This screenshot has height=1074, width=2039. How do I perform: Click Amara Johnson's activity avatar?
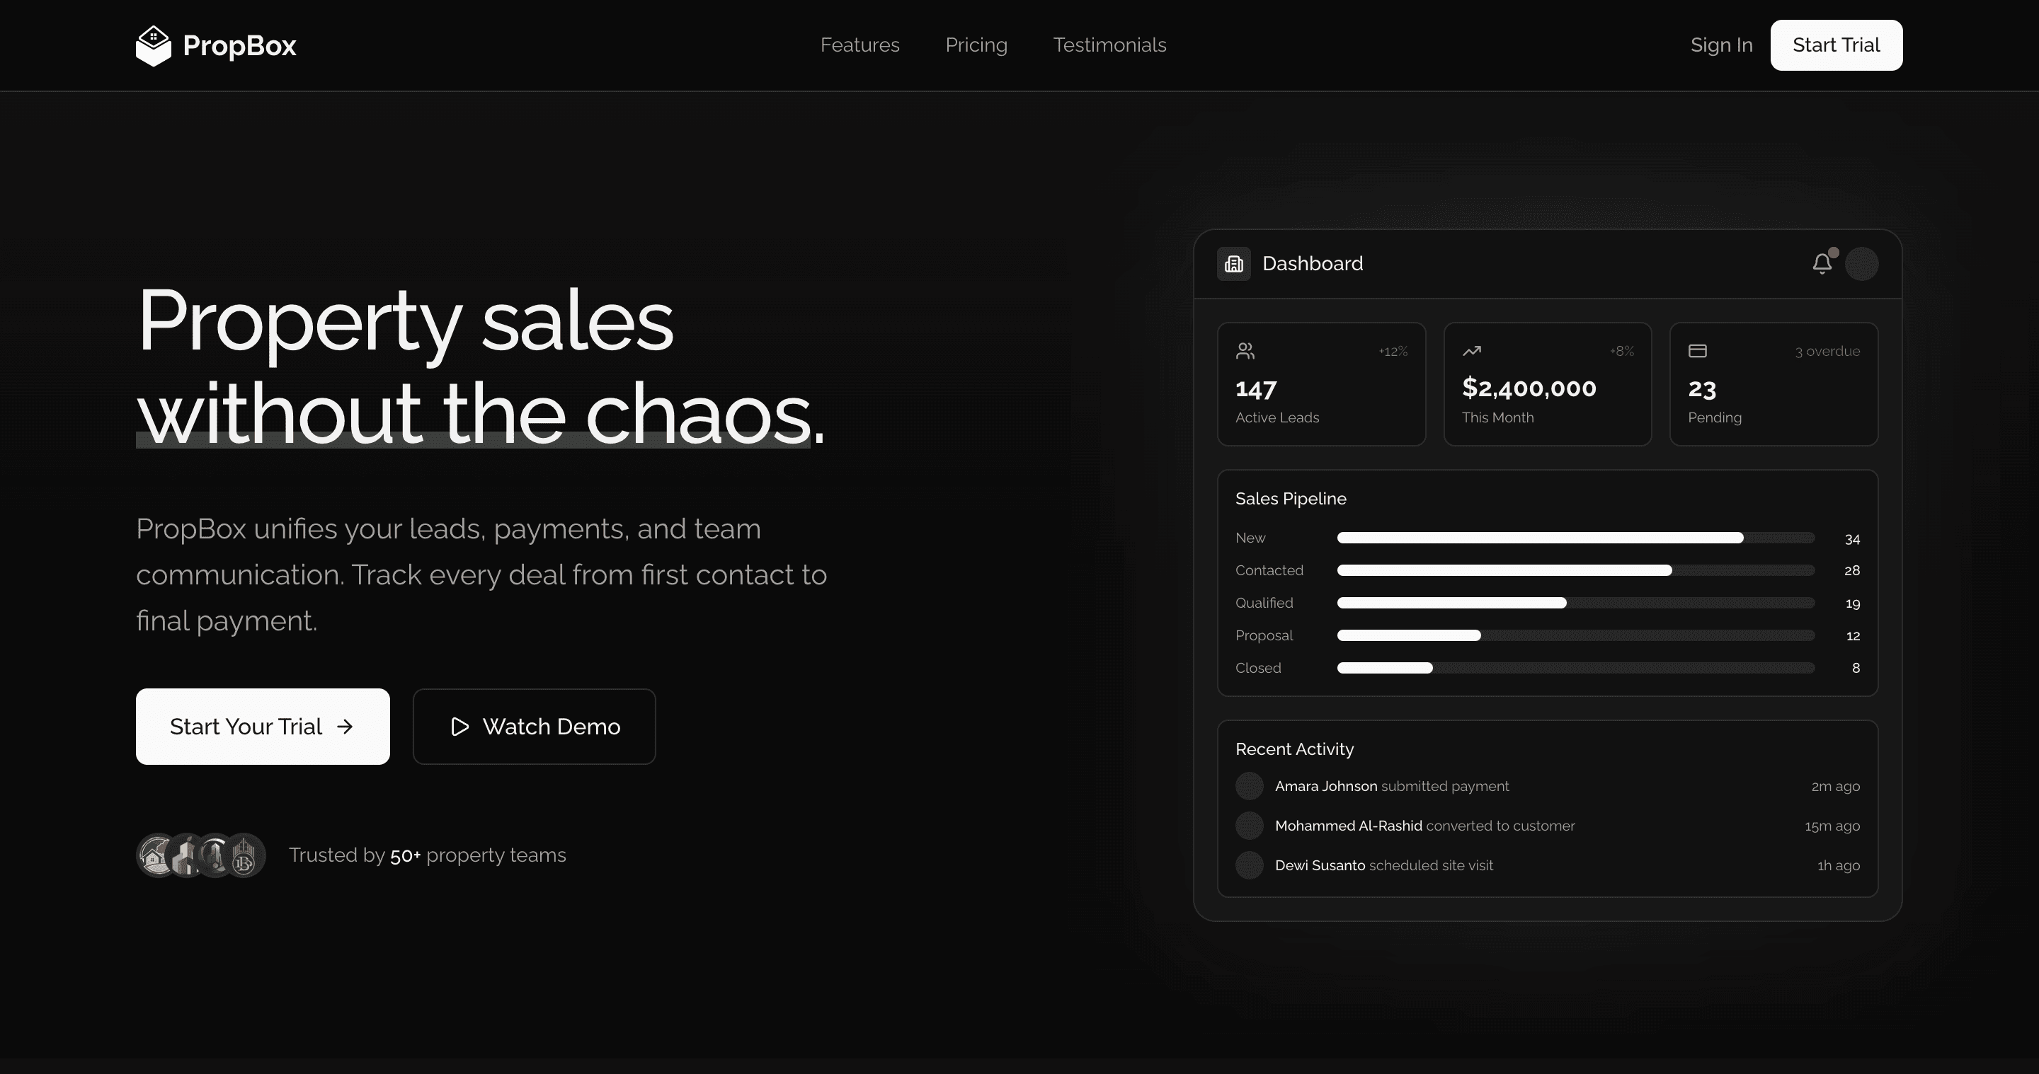coord(1249,785)
